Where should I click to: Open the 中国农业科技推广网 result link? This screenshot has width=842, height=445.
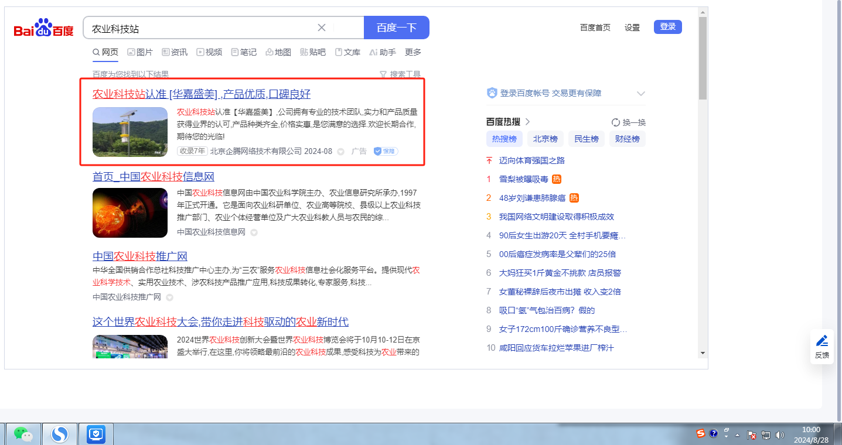point(140,256)
